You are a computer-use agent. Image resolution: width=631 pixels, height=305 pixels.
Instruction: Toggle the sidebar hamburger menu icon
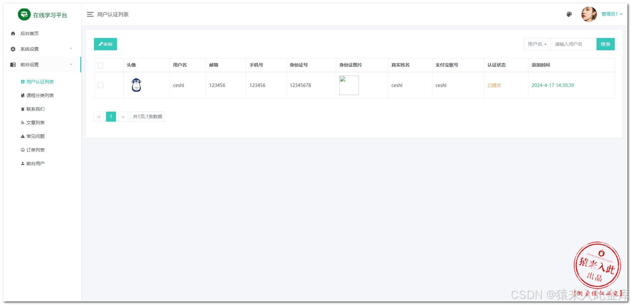(90, 14)
